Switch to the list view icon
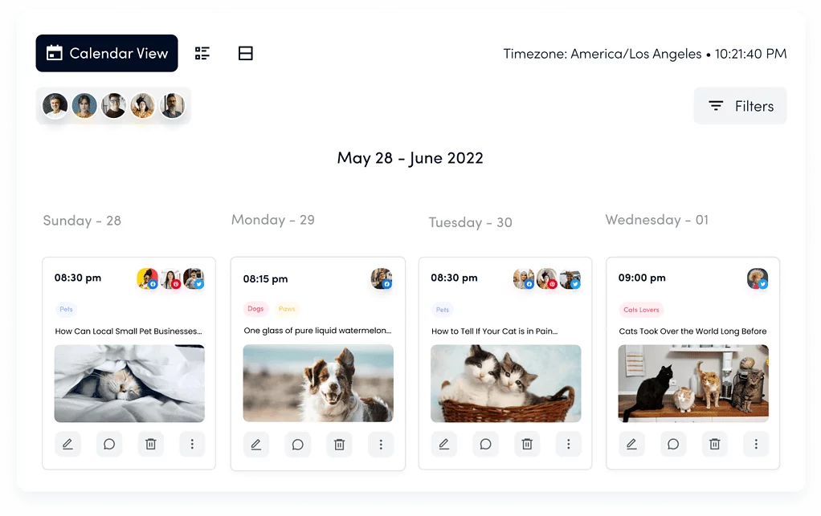 click(x=202, y=54)
